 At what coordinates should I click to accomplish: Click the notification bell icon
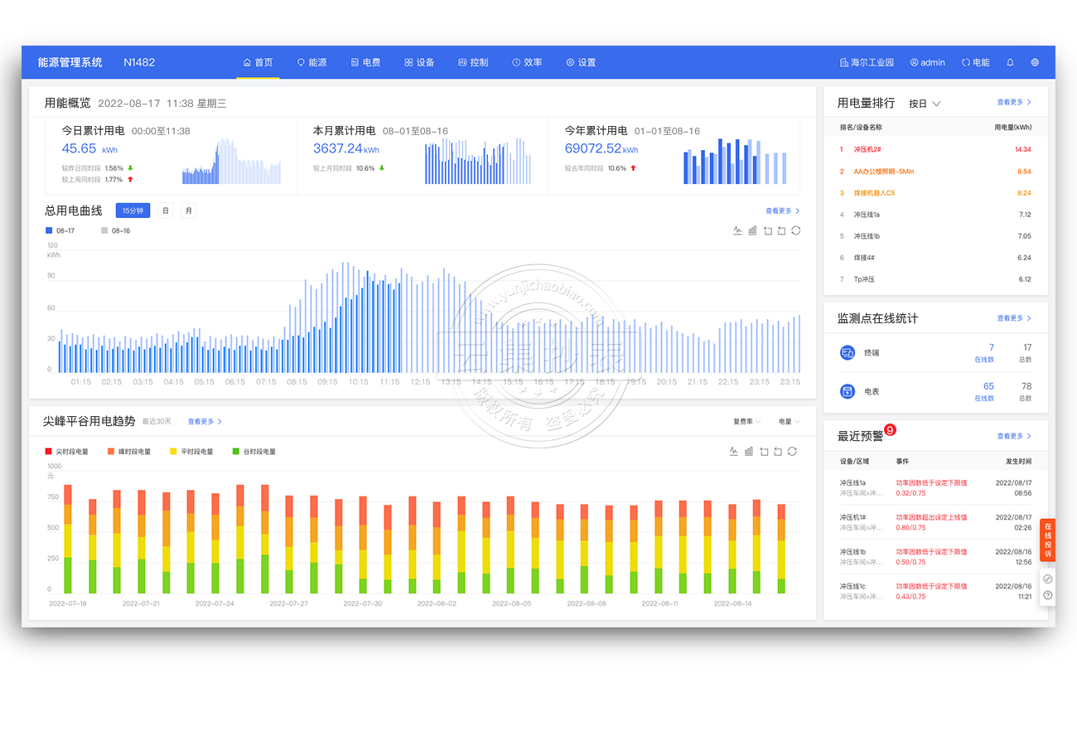(x=1010, y=62)
